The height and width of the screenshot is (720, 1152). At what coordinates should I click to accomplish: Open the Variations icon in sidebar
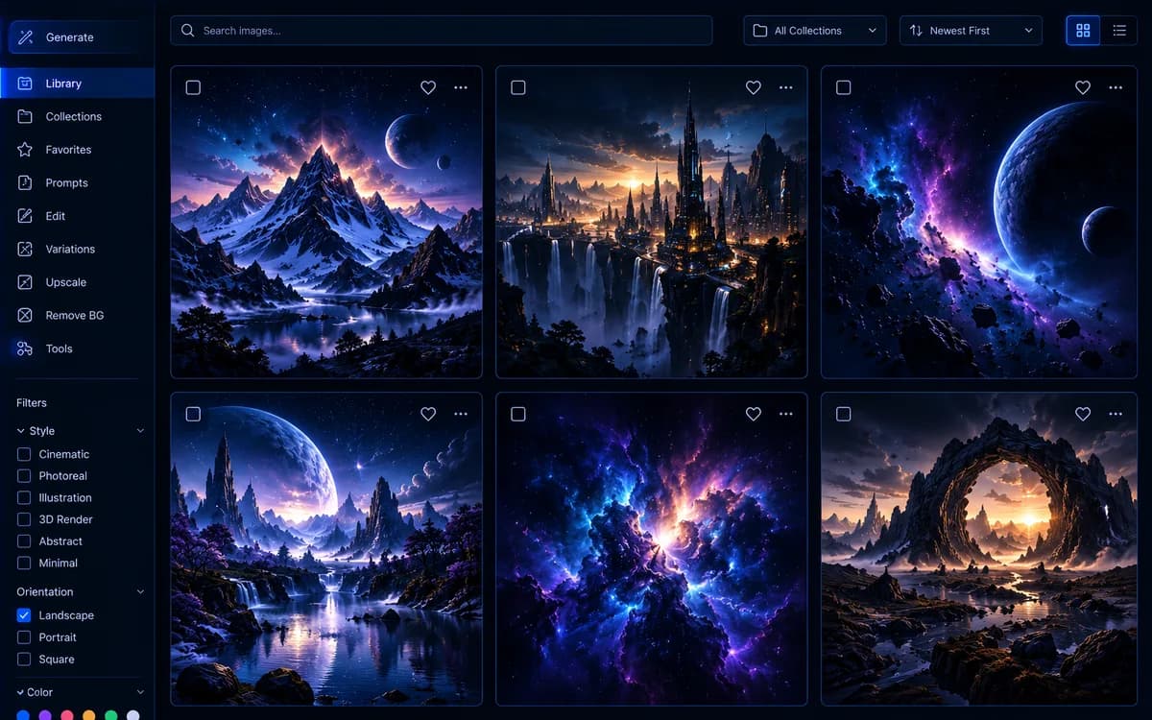[25, 249]
